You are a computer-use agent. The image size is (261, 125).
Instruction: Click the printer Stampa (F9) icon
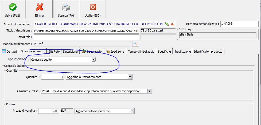(x=66, y=7)
